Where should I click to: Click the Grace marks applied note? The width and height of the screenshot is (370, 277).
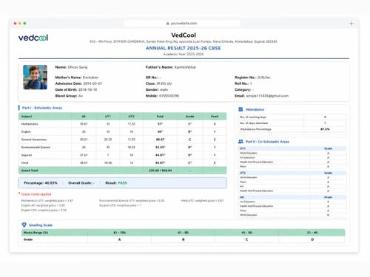(x=36, y=194)
